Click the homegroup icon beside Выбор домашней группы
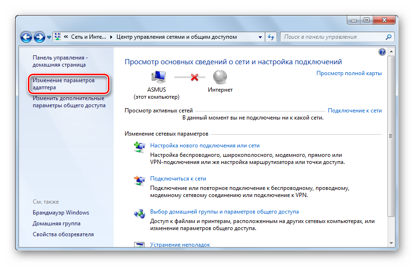This screenshot has height=266, width=414. coord(139,213)
